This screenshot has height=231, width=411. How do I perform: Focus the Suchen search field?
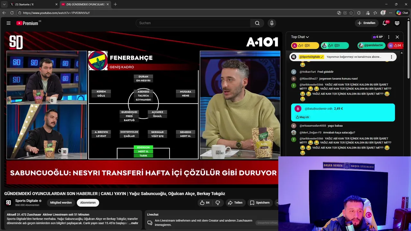pos(193,23)
